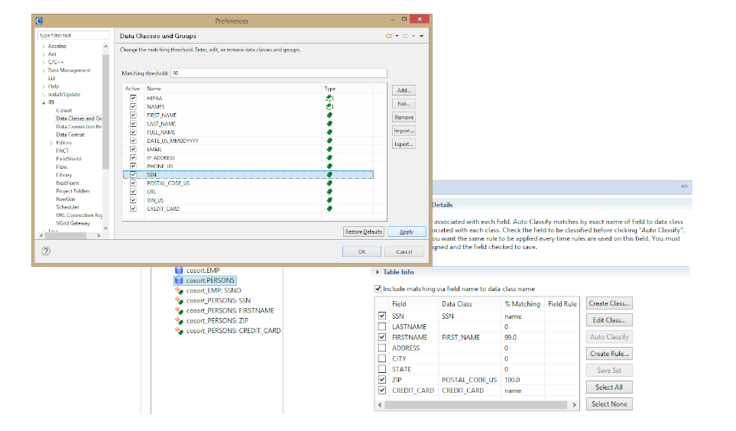Open the help question mark icon
The image size is (736, 431).
pyautogui.click(x=46, y=251)
